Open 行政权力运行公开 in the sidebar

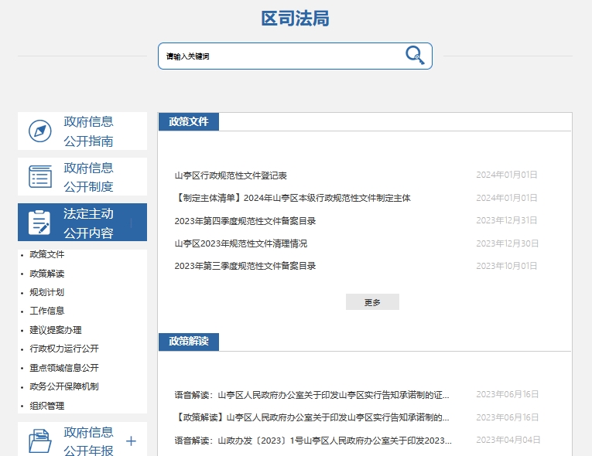[64, 349]
